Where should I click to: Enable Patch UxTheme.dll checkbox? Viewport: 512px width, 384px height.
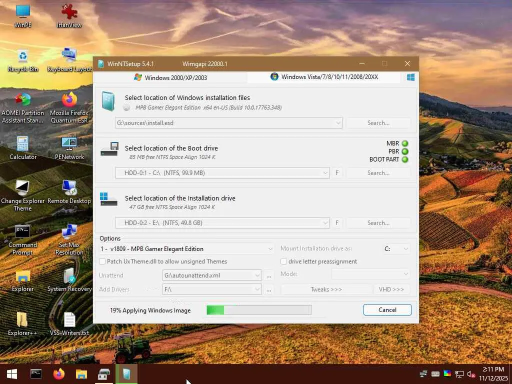[x=102, y=261]
